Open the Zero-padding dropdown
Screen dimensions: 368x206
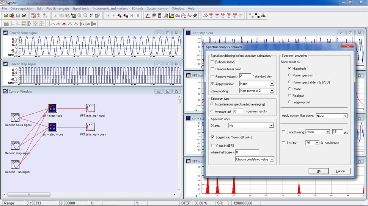pos(256,90)
